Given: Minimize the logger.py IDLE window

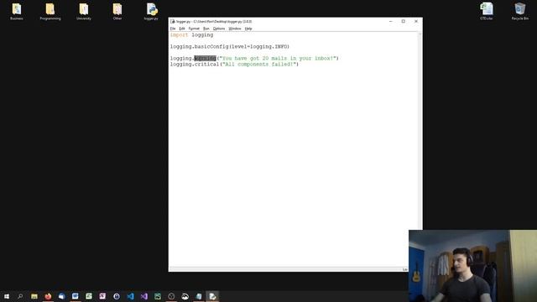Looking at the screenshot, I should (x=391, y=21).
